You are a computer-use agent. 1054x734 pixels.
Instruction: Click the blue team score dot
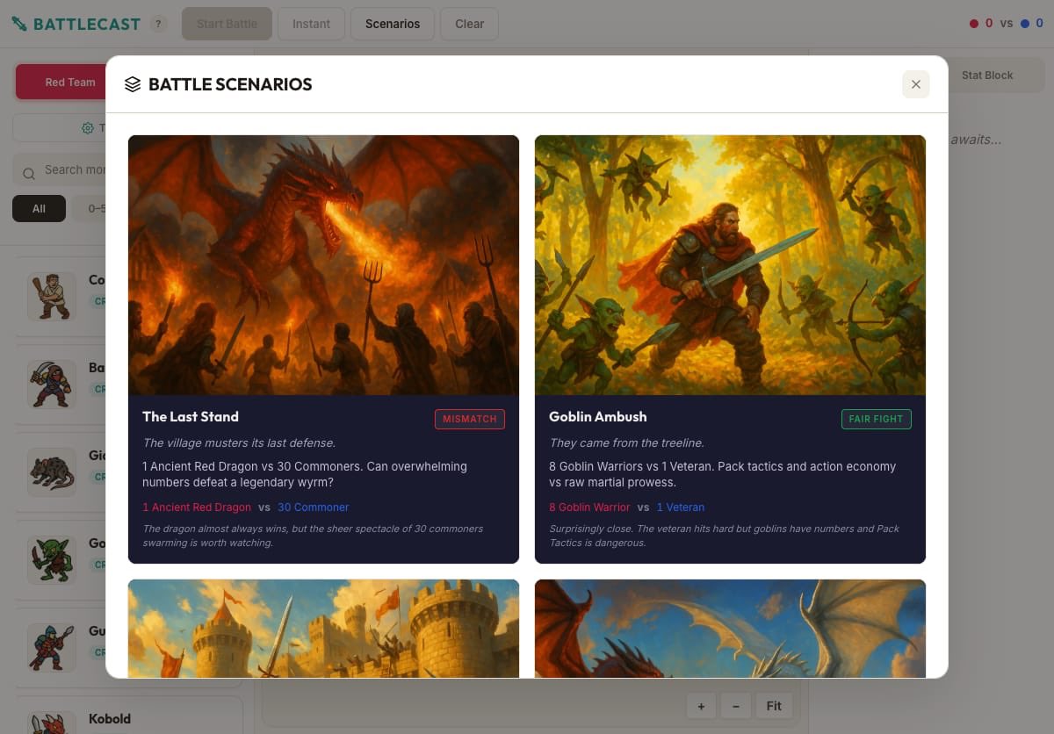click(1025, 24)
